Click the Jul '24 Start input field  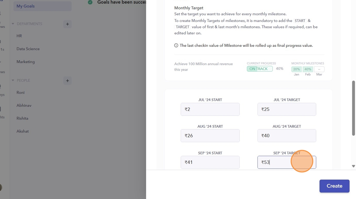tap(210, 109)
